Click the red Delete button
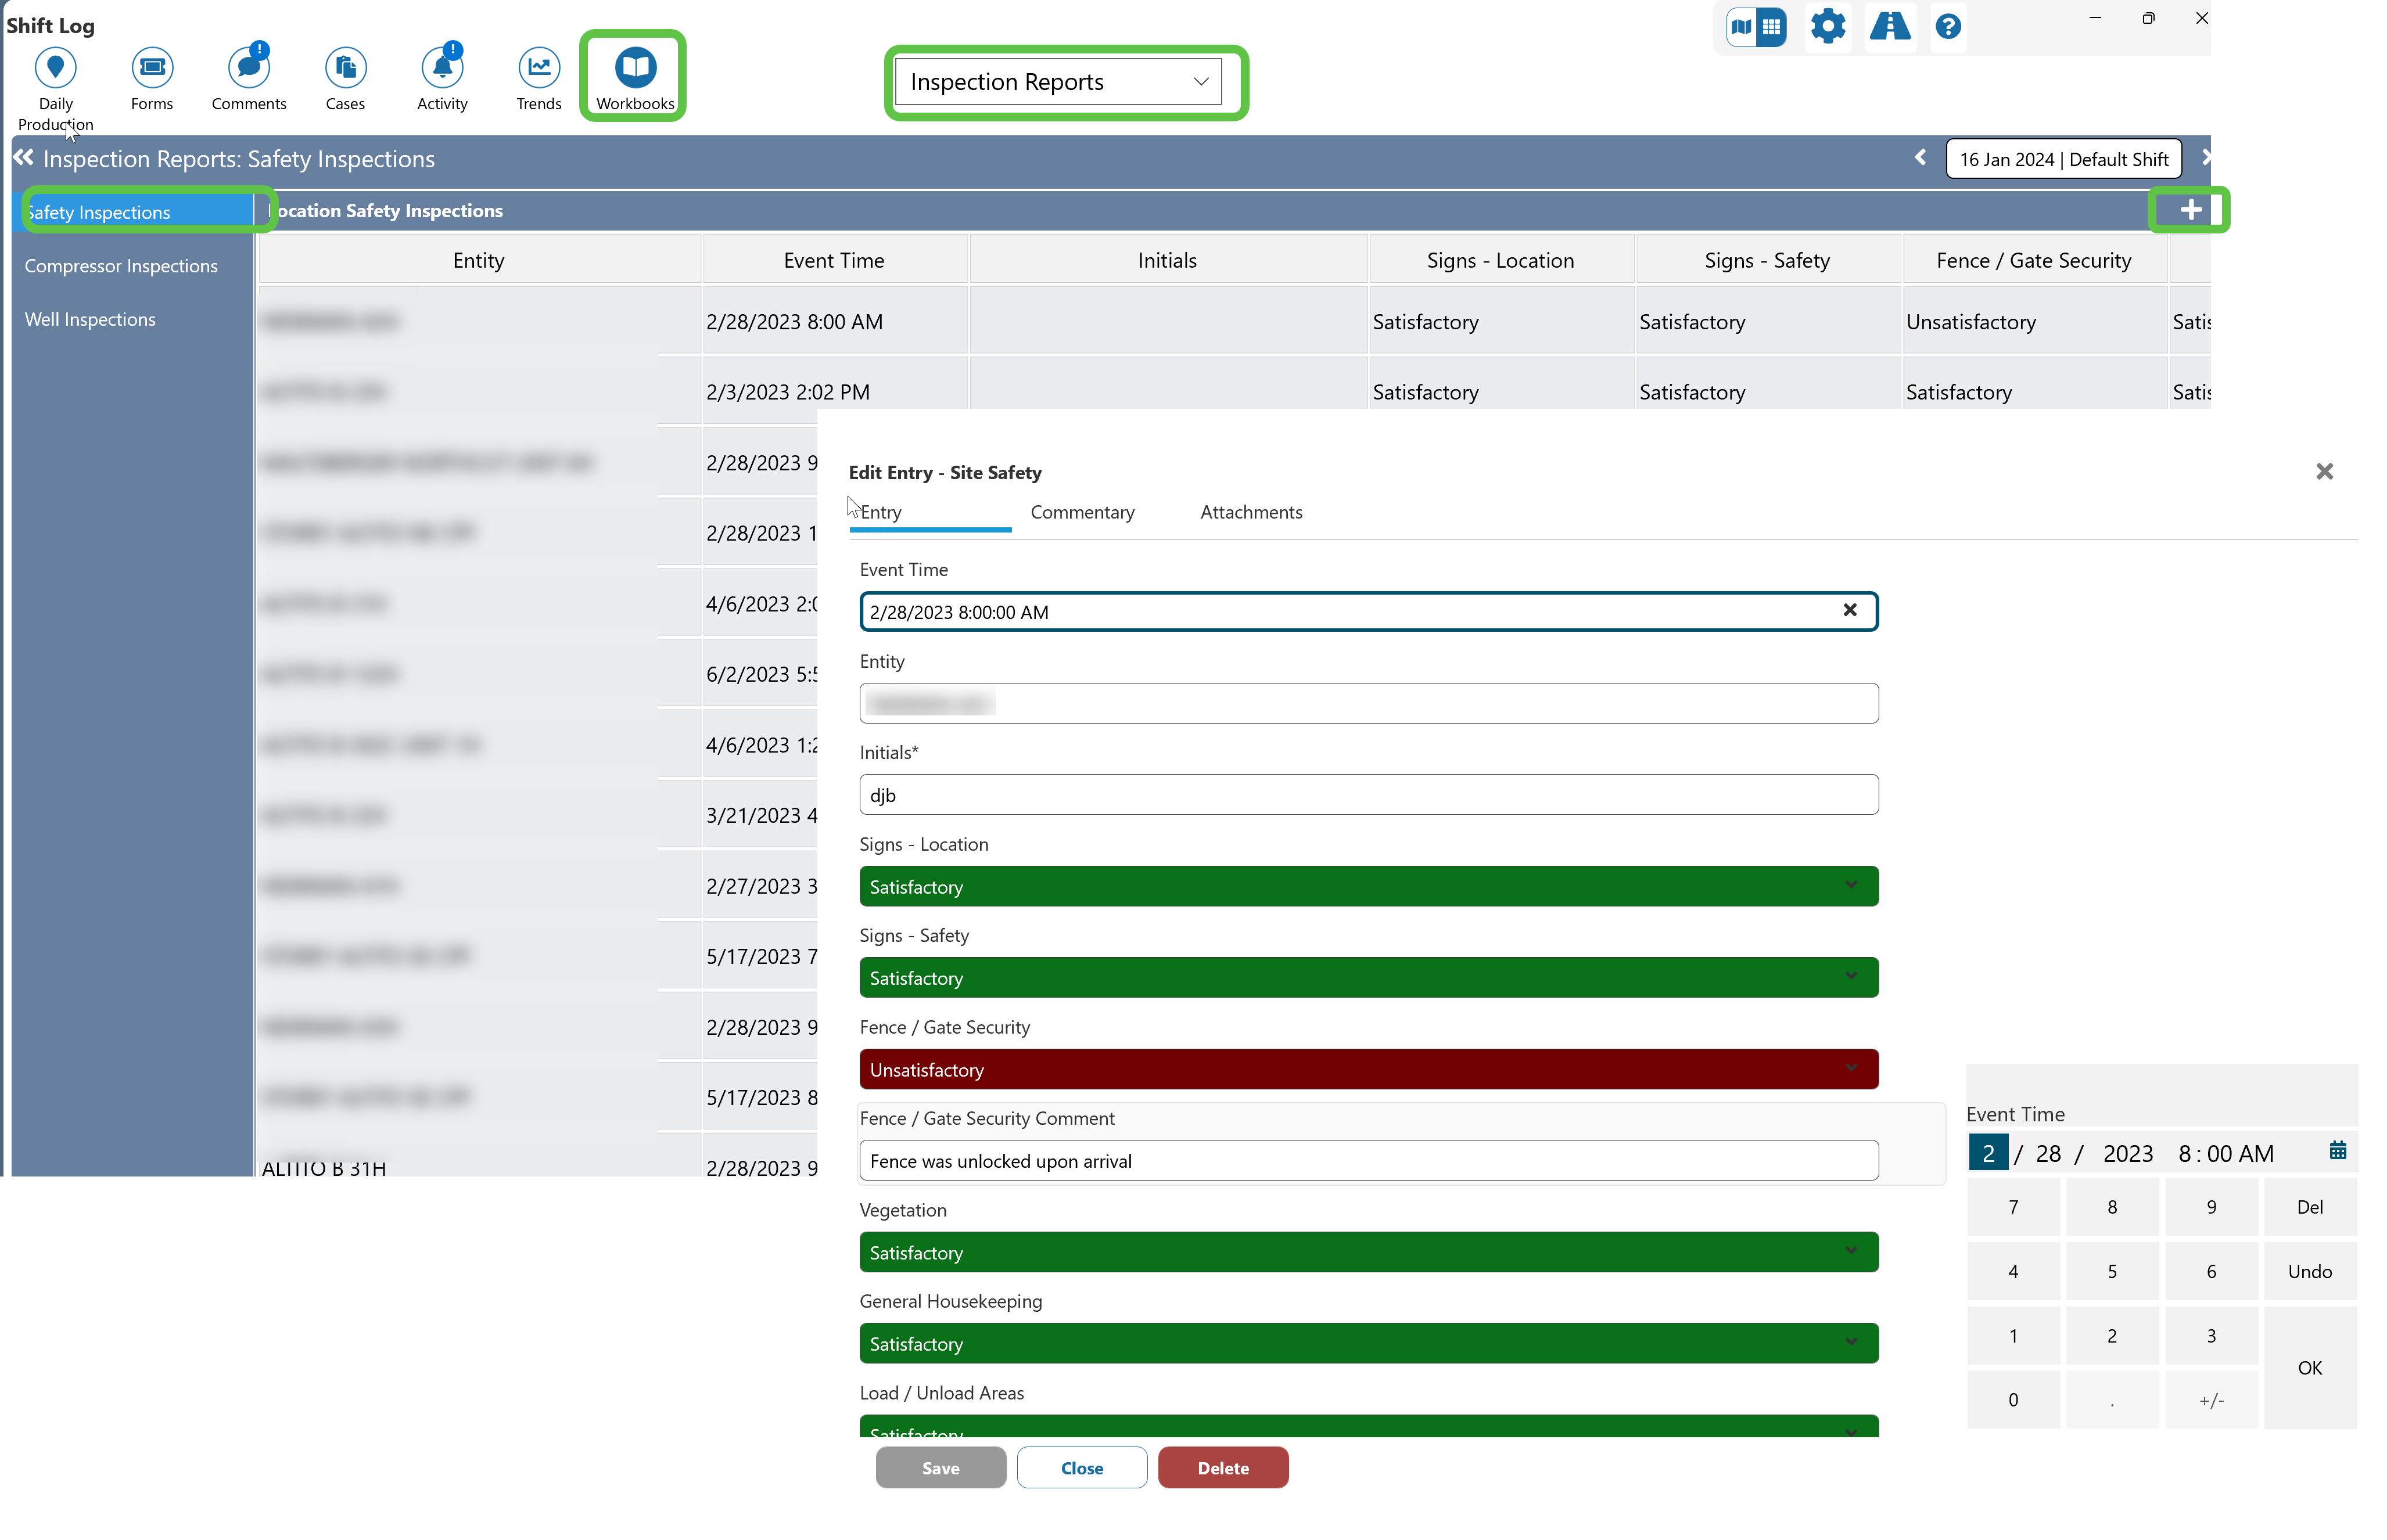The image size is (2387, 1540). click(1222, 1467)
